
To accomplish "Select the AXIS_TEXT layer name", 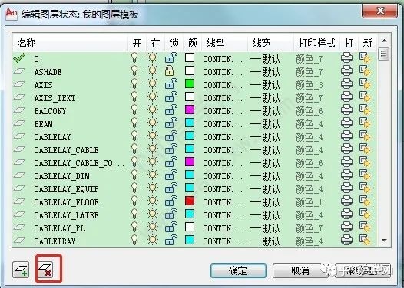I will coord(55,98).
